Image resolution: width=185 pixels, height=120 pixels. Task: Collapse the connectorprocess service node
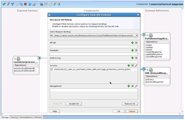15,59
